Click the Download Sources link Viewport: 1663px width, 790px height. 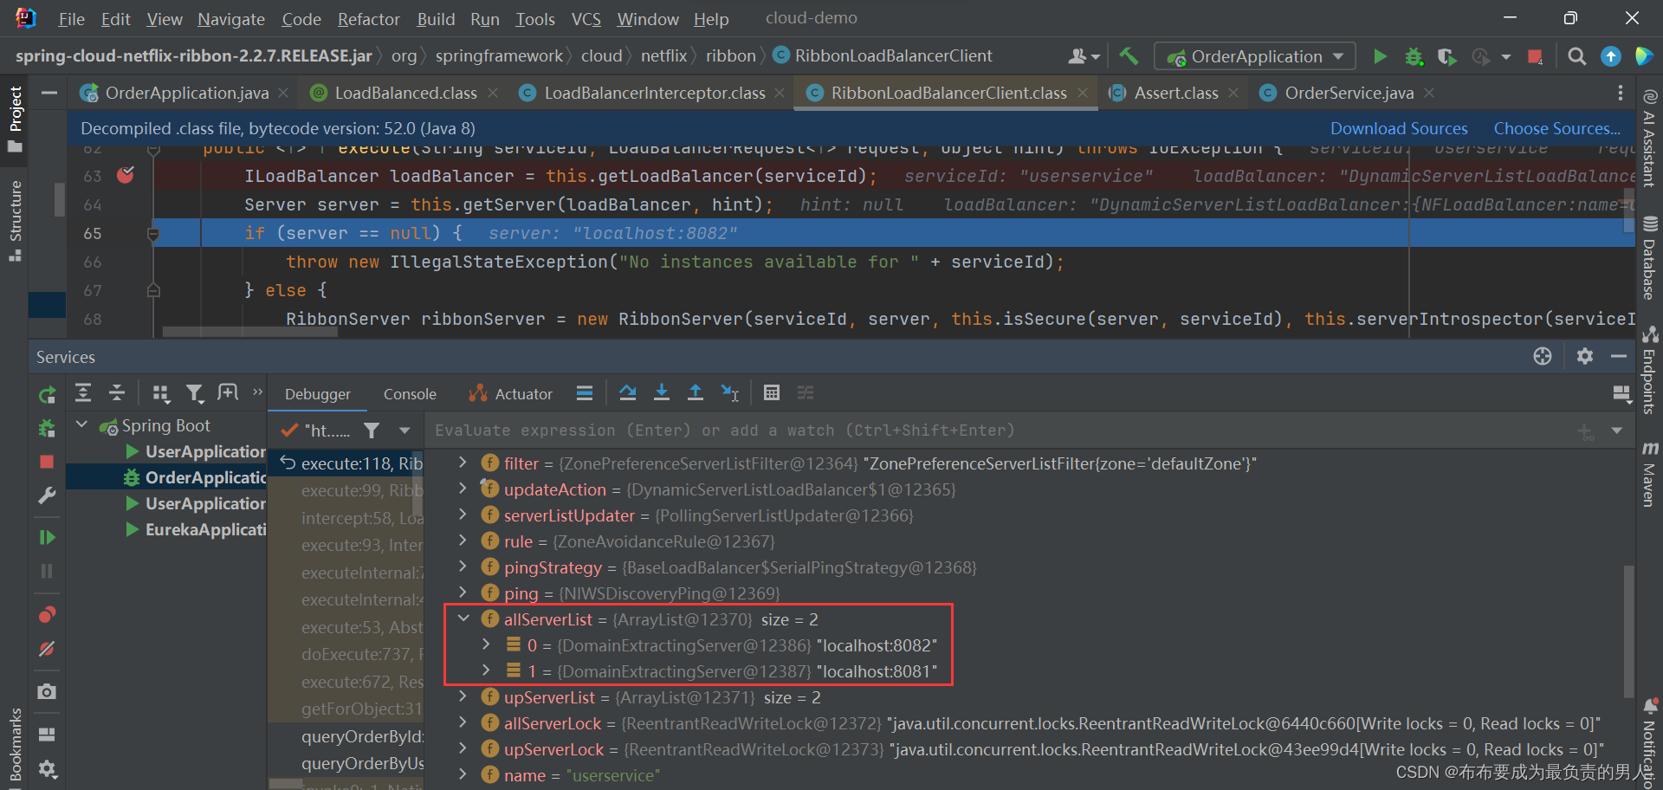coord(1399,128)
